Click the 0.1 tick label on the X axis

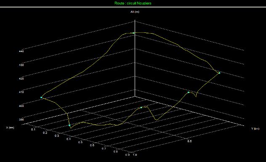[33, 130]
